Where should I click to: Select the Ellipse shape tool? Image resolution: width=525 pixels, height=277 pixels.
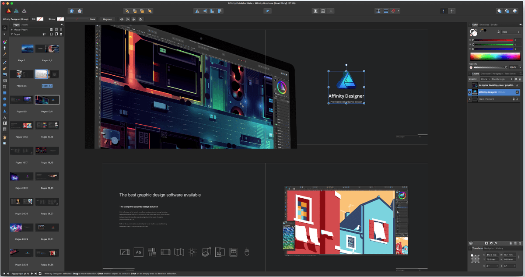tap(5, 98)
